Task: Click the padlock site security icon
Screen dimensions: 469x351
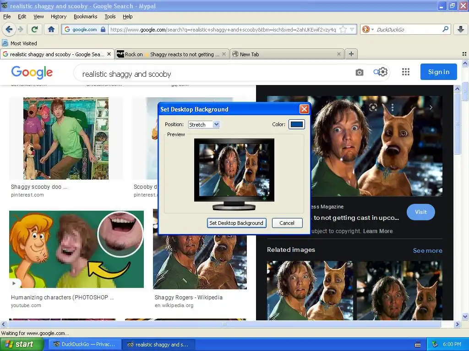Action: (103, 29)
